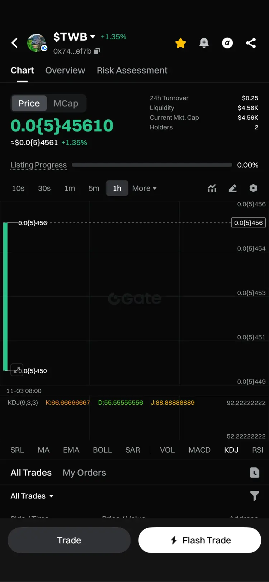Tap the 24h Turnover value $0.25
Viewport: 269px width, 582px height.
pyautogui.click(x=250, y=98)
